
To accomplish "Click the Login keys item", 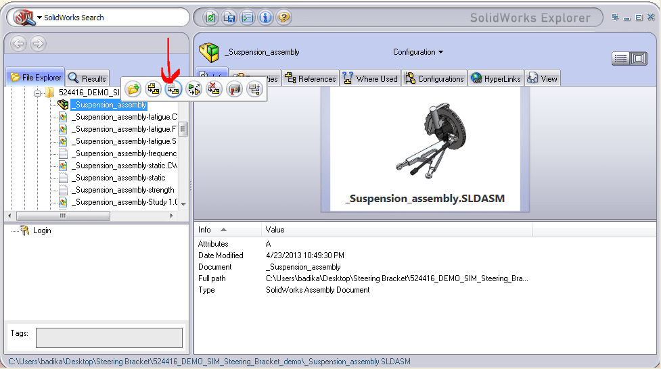I will point(35,230).
